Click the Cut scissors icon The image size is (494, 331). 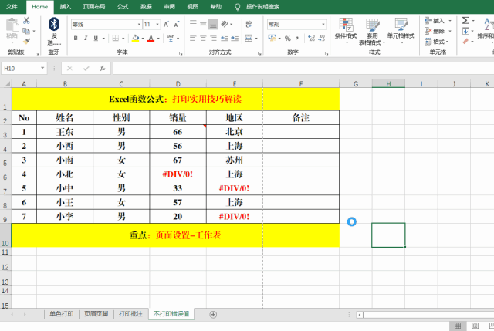(26, 21)
